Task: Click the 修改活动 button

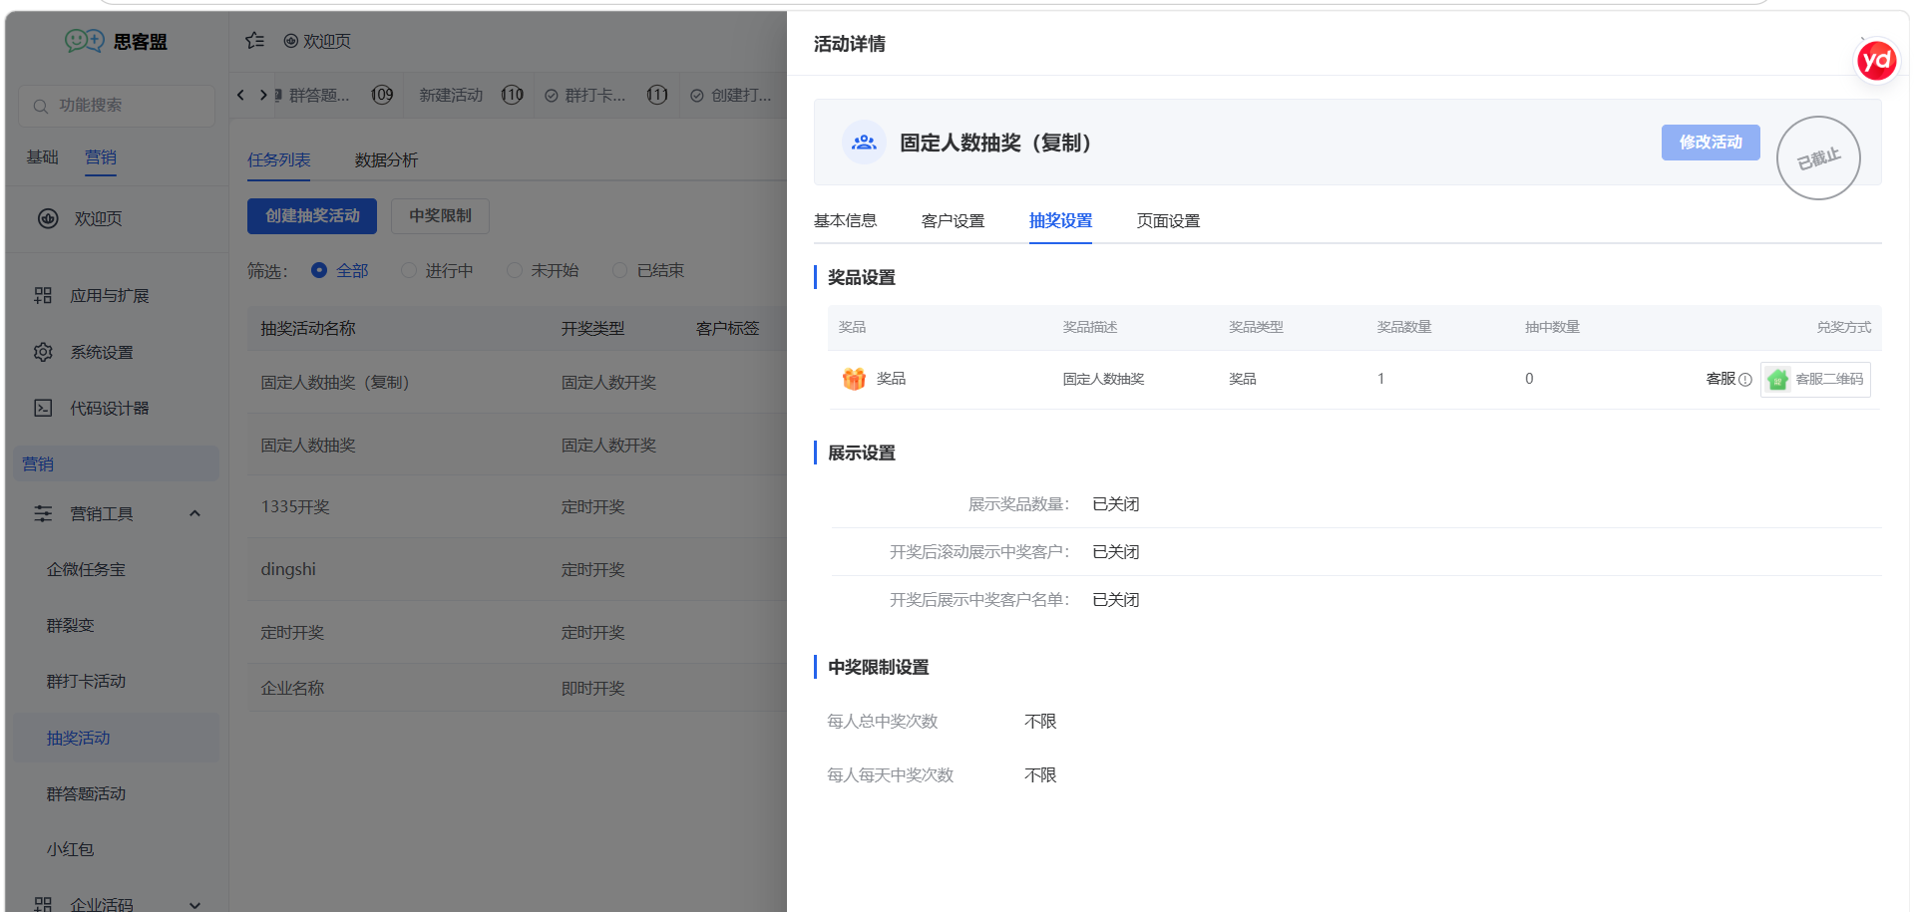Action: click(x=1711, y=143)
